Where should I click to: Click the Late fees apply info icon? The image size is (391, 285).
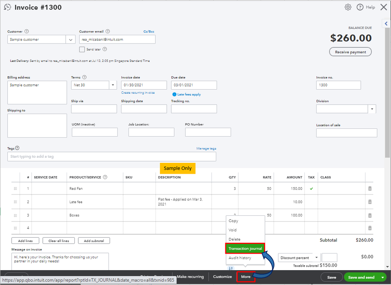[174, 94]
